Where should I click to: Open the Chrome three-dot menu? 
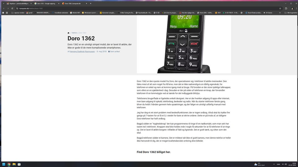(x=296, y=8)
